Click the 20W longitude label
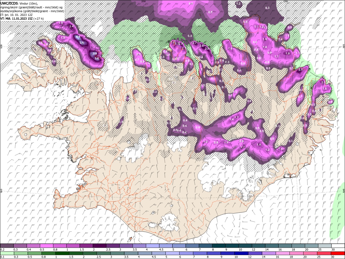This screenshot has width=345, height=259. 143,1
